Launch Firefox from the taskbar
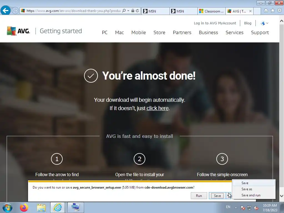 (x=24, y=207)
